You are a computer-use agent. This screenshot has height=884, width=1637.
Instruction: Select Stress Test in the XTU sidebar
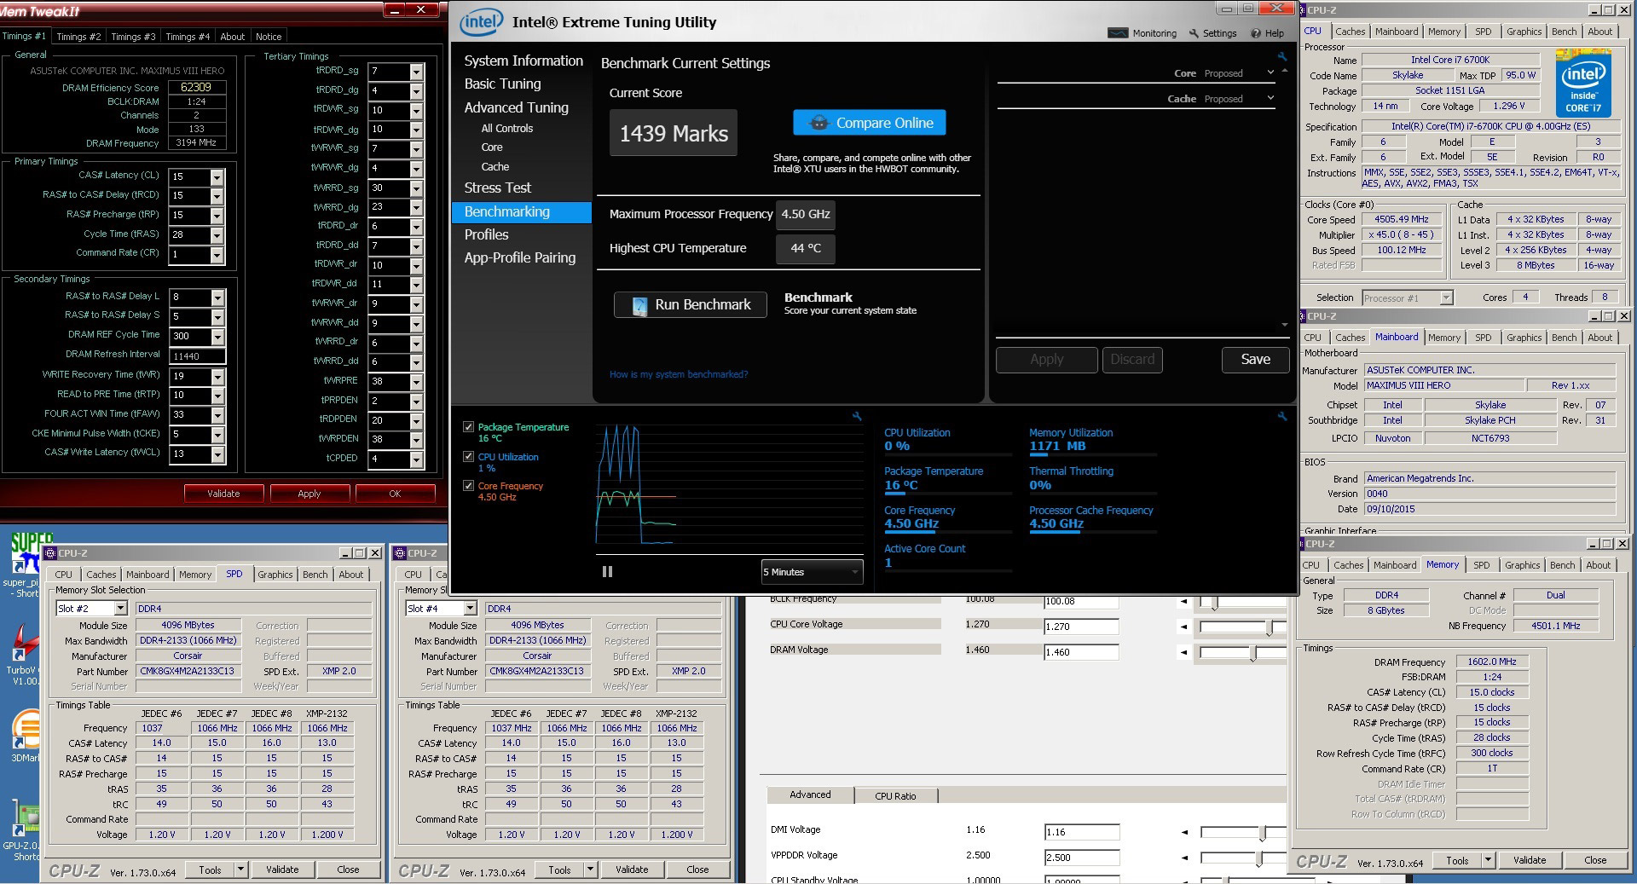click(x=497, y=188)
